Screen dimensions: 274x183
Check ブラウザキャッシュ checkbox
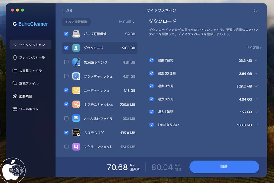[x=66, y=76]
